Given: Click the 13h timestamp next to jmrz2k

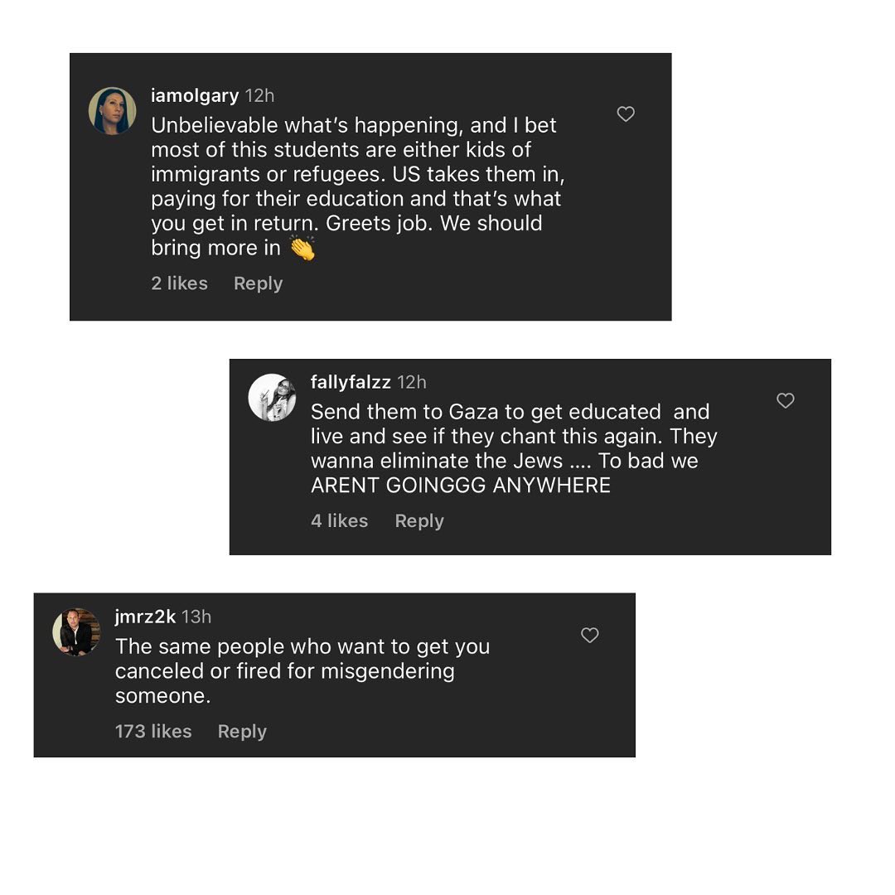Looking at the screenshot, I should pos(196,617).
